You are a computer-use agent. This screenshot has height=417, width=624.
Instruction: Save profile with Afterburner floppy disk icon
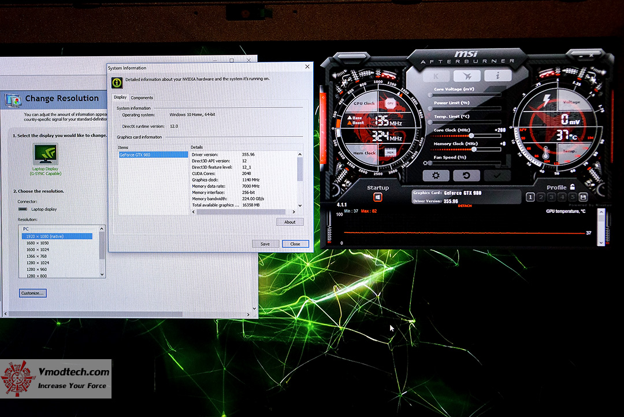coord(583,197)
